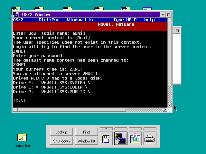Minimize the OS/2 Window

[x=163, y=15]
